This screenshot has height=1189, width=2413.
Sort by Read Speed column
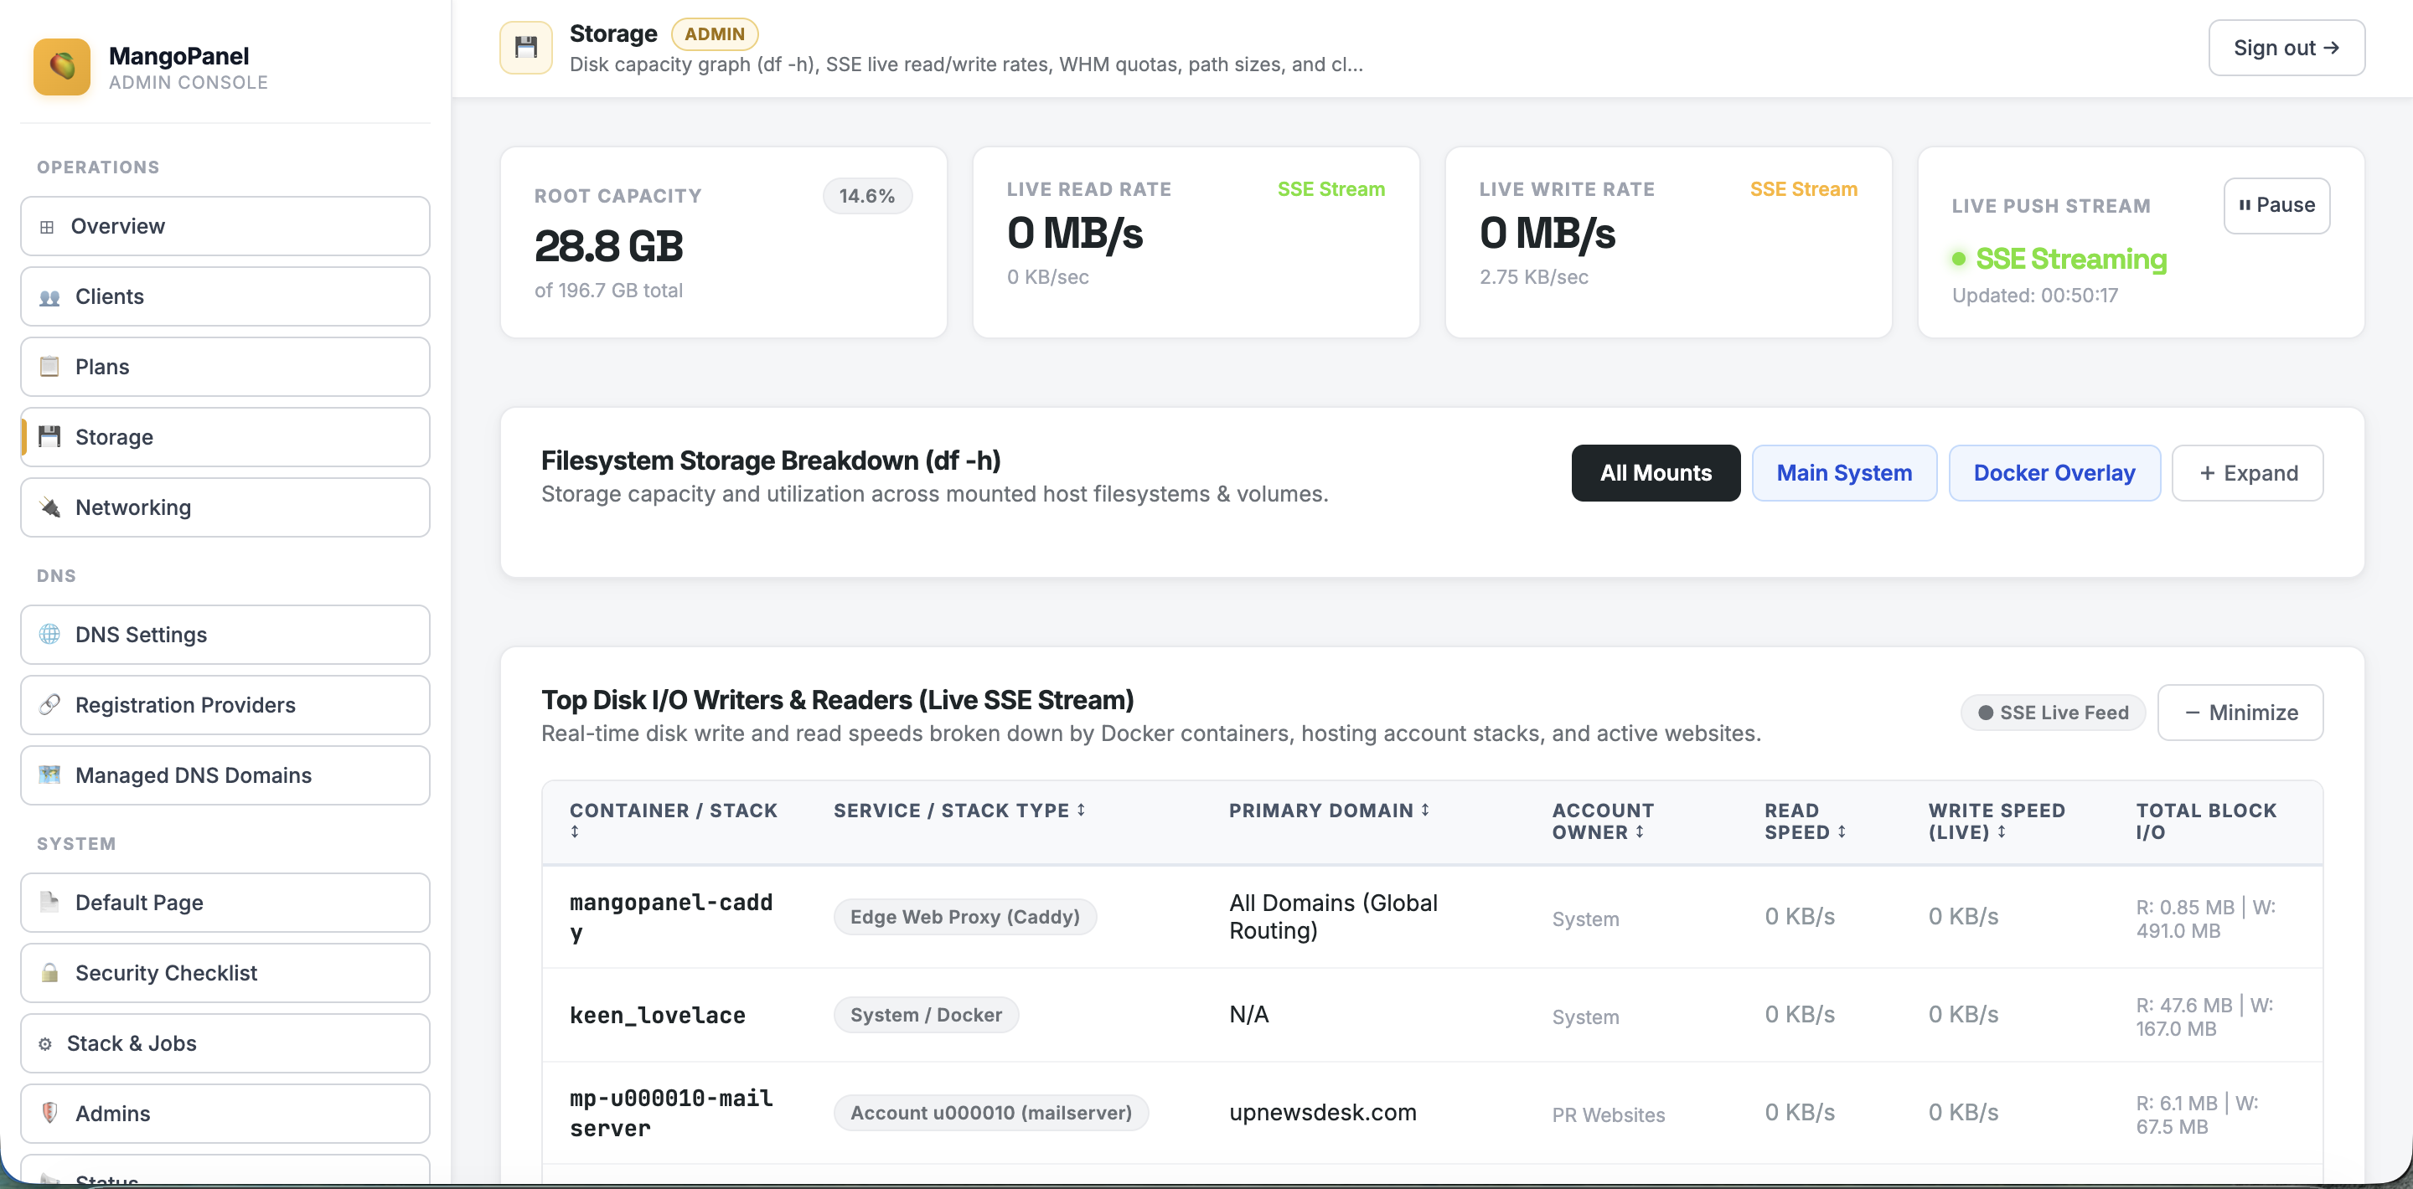click(1805, 821)
